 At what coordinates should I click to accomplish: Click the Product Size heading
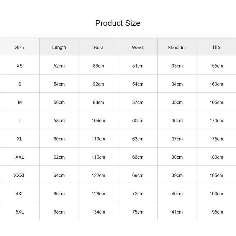tap(118, 23)
